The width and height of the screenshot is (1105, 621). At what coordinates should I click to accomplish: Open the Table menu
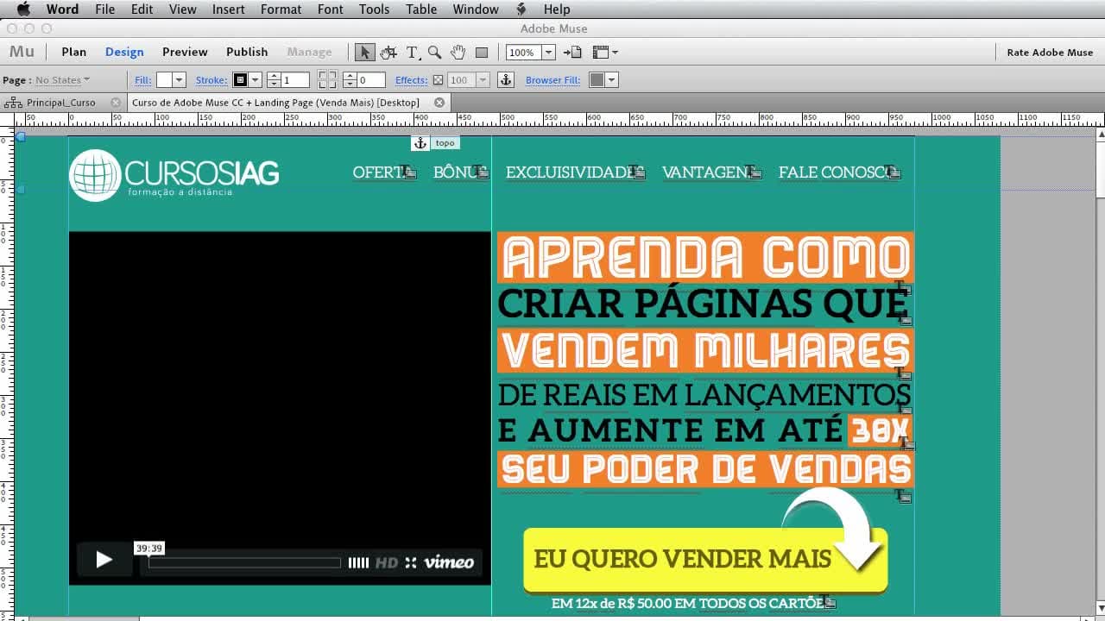421,9
